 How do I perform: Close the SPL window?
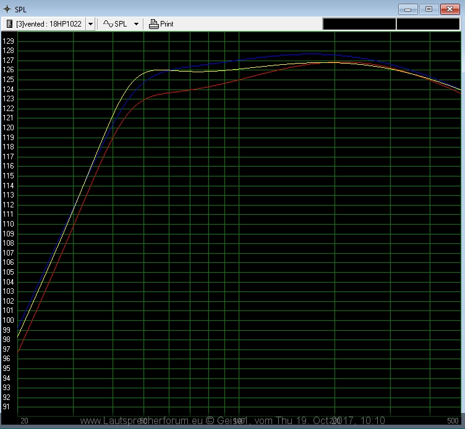[448, 9]
